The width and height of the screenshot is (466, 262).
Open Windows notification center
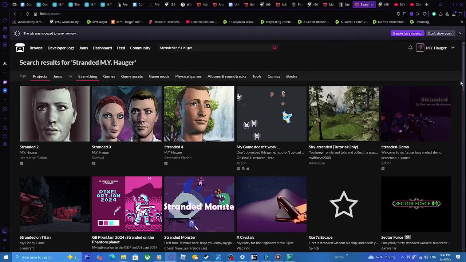tap(459, 257)
